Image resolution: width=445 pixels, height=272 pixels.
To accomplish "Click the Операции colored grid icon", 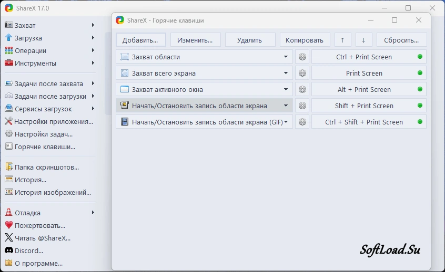I will tap(9, 50).
